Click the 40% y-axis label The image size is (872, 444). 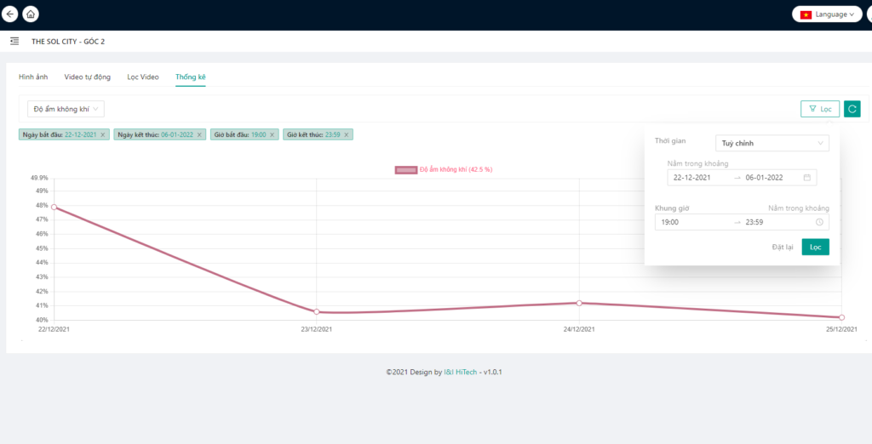point(43,321)
